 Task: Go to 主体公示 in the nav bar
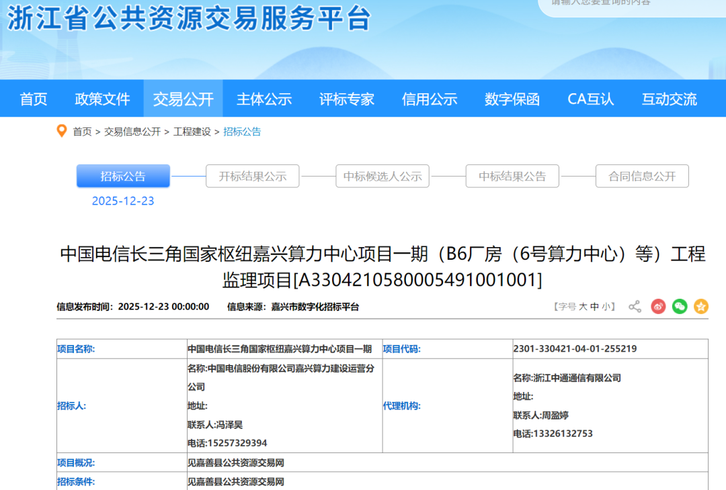(264, 99)
